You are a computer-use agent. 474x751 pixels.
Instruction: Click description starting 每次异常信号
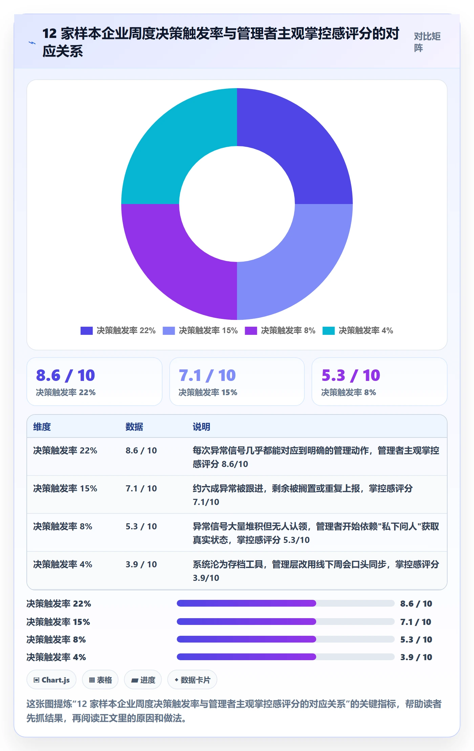[316, 457]
